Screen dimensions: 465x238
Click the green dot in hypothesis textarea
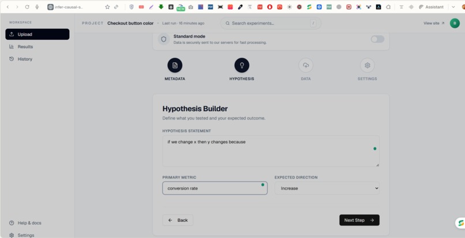(x=375, y=148)
